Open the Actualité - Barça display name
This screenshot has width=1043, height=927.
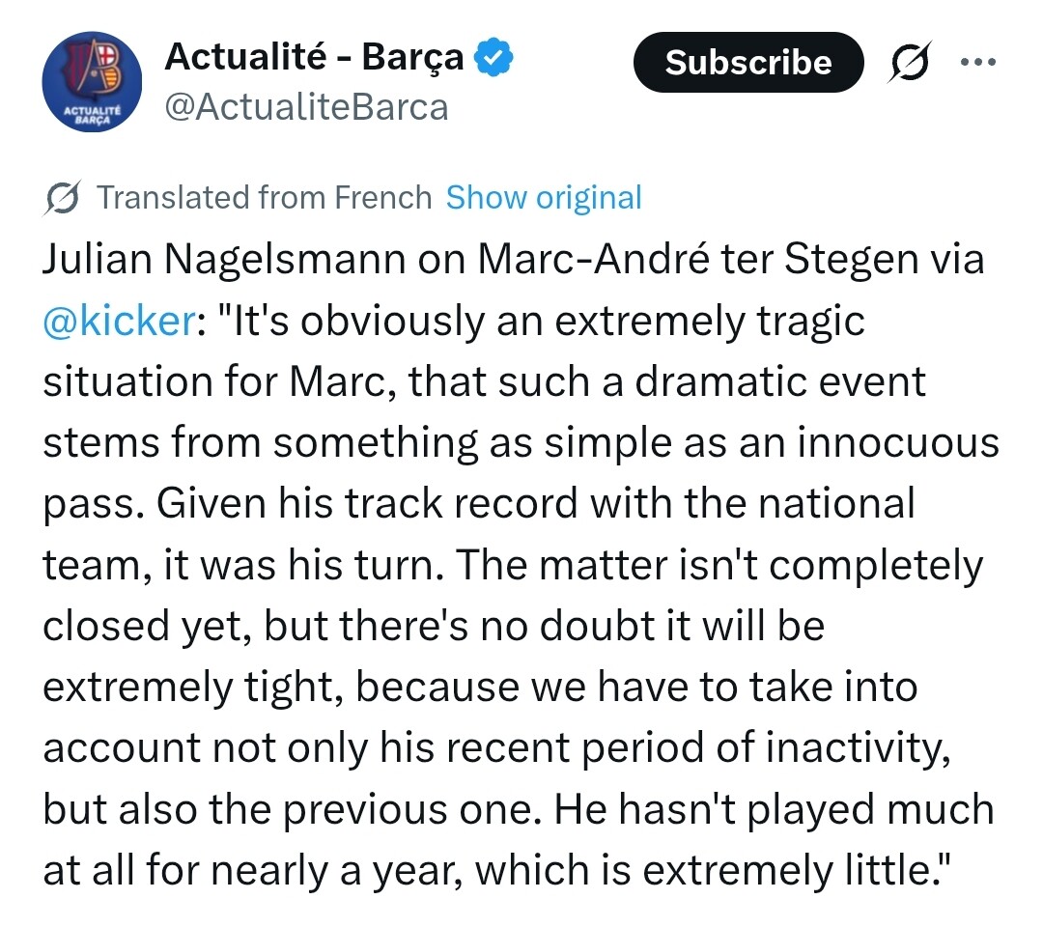pyautogui.click(x=314, y=59)
